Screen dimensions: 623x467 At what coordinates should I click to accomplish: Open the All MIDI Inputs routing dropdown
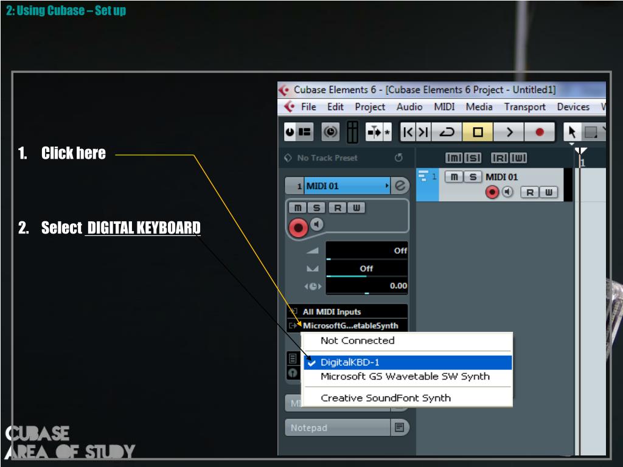(347, 311)
